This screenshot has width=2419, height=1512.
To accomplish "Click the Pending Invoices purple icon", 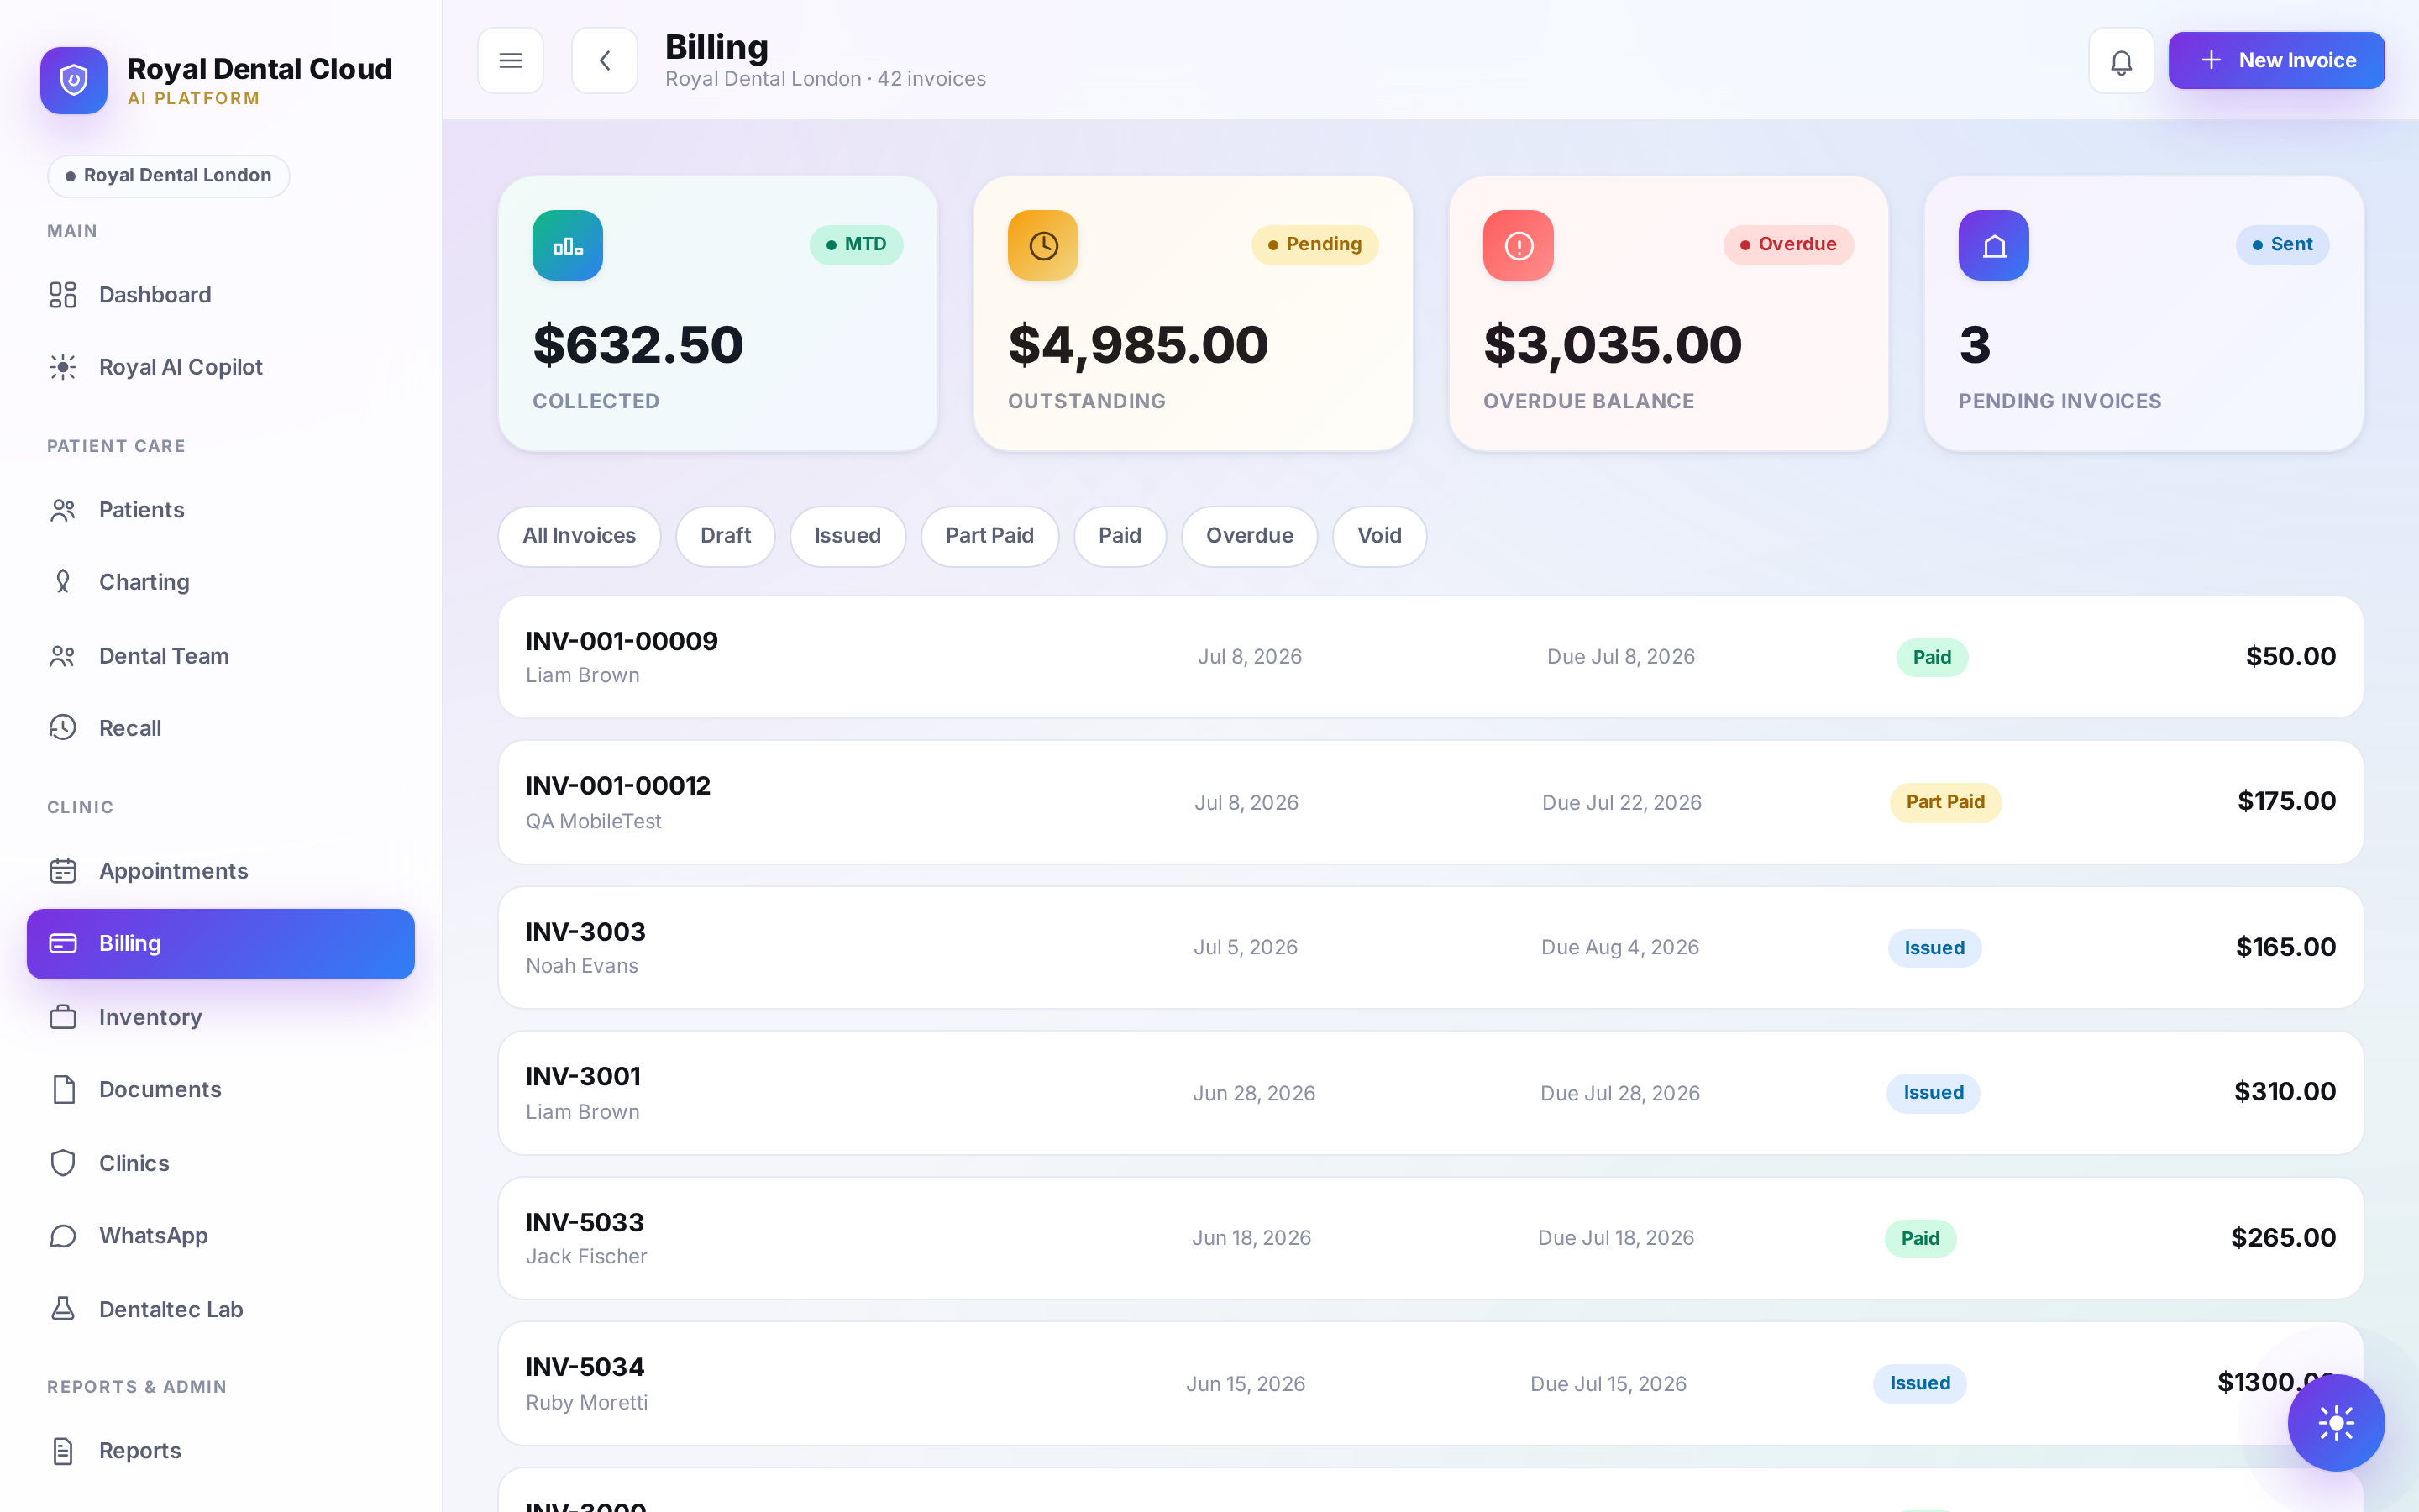I will 1993,245.
